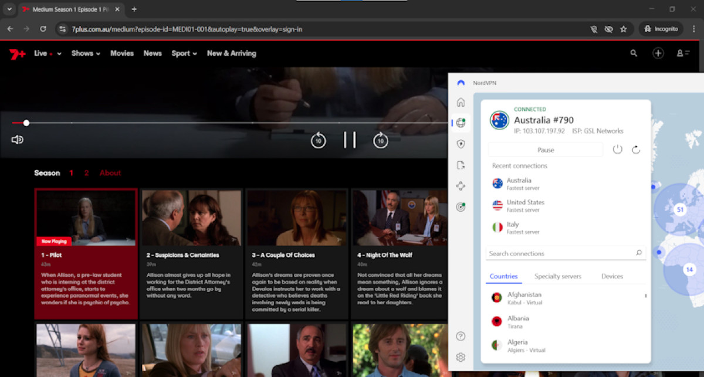The image size is (704, 377).
Task: Switch to the Specialty servers tab
Action: pyautogui.click(x=558, y=276)
